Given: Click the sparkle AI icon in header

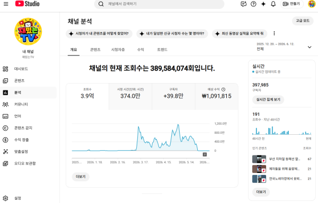Looking at the screenshot, I should [x=263, y=4].
